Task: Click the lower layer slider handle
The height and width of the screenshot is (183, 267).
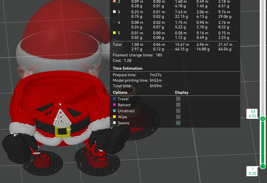Action: point(263,166)
